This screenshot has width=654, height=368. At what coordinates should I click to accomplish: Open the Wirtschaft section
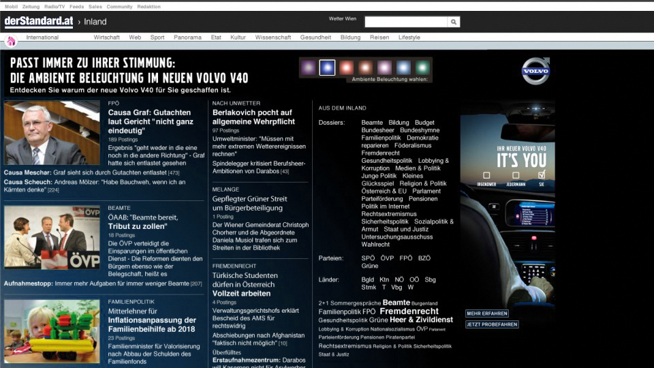(107, 37)
